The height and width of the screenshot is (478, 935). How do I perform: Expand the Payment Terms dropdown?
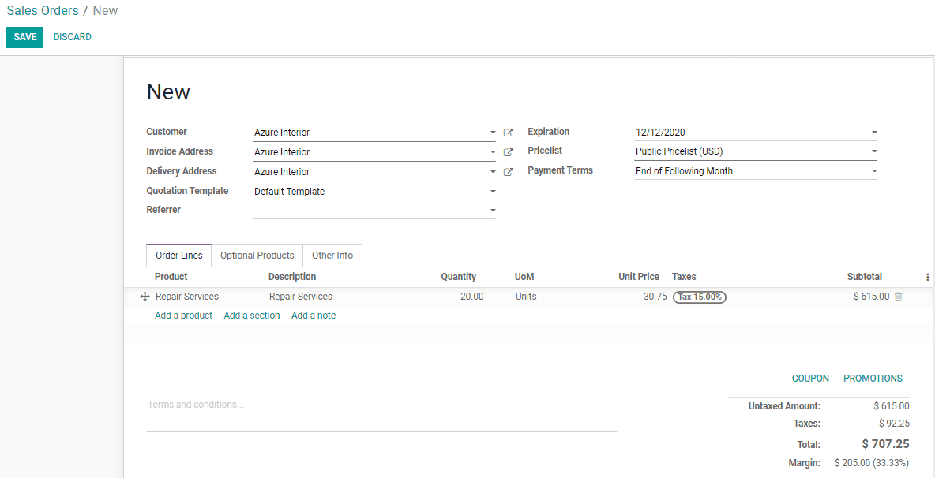(x=874, y=171)
